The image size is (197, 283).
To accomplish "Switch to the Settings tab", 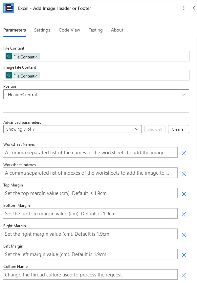I will pyautogui.click(x=42, y=30).
